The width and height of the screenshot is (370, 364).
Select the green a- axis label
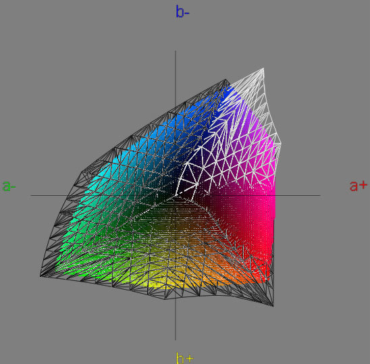click(x=9, y=186)
